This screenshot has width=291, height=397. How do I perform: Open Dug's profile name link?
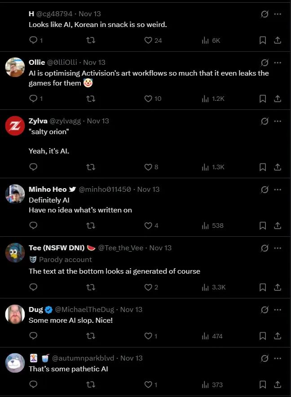36,309
